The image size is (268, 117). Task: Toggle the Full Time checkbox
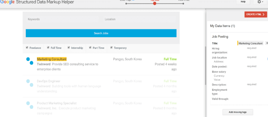(48, 48)
